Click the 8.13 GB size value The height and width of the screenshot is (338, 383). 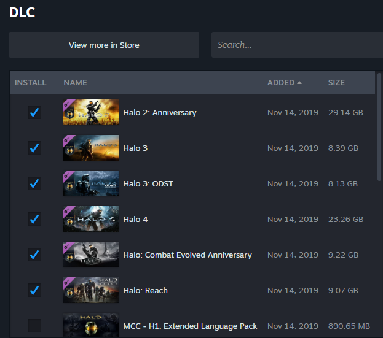[x=343, y=184]
